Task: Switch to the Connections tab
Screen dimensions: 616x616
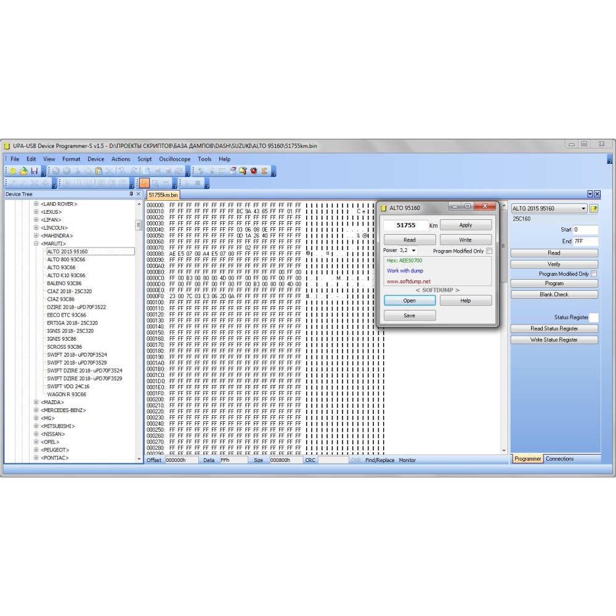Action: [x=560, y=459]
